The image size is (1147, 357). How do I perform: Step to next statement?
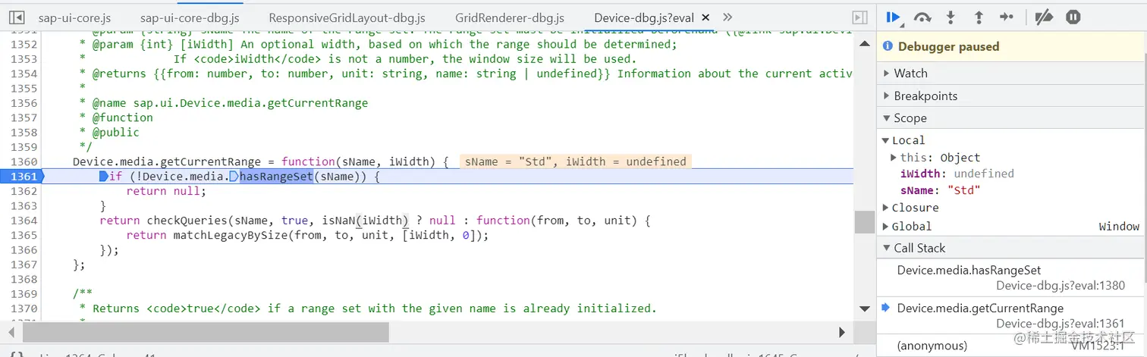pyautogui.click(x=1007, y=17)
